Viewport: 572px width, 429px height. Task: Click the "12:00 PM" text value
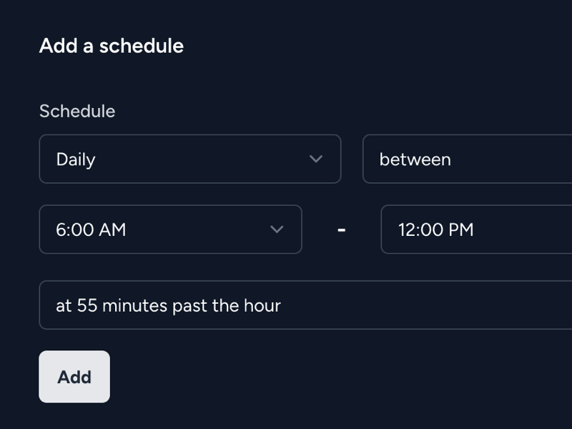436,230
